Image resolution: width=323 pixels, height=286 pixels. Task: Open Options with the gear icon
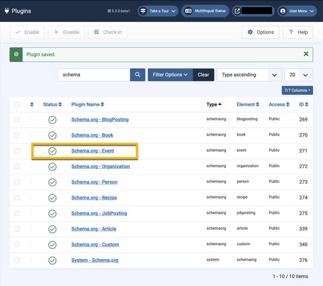pos(260,32)
